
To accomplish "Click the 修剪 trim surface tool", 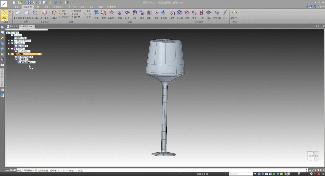I will coord(187,15).
